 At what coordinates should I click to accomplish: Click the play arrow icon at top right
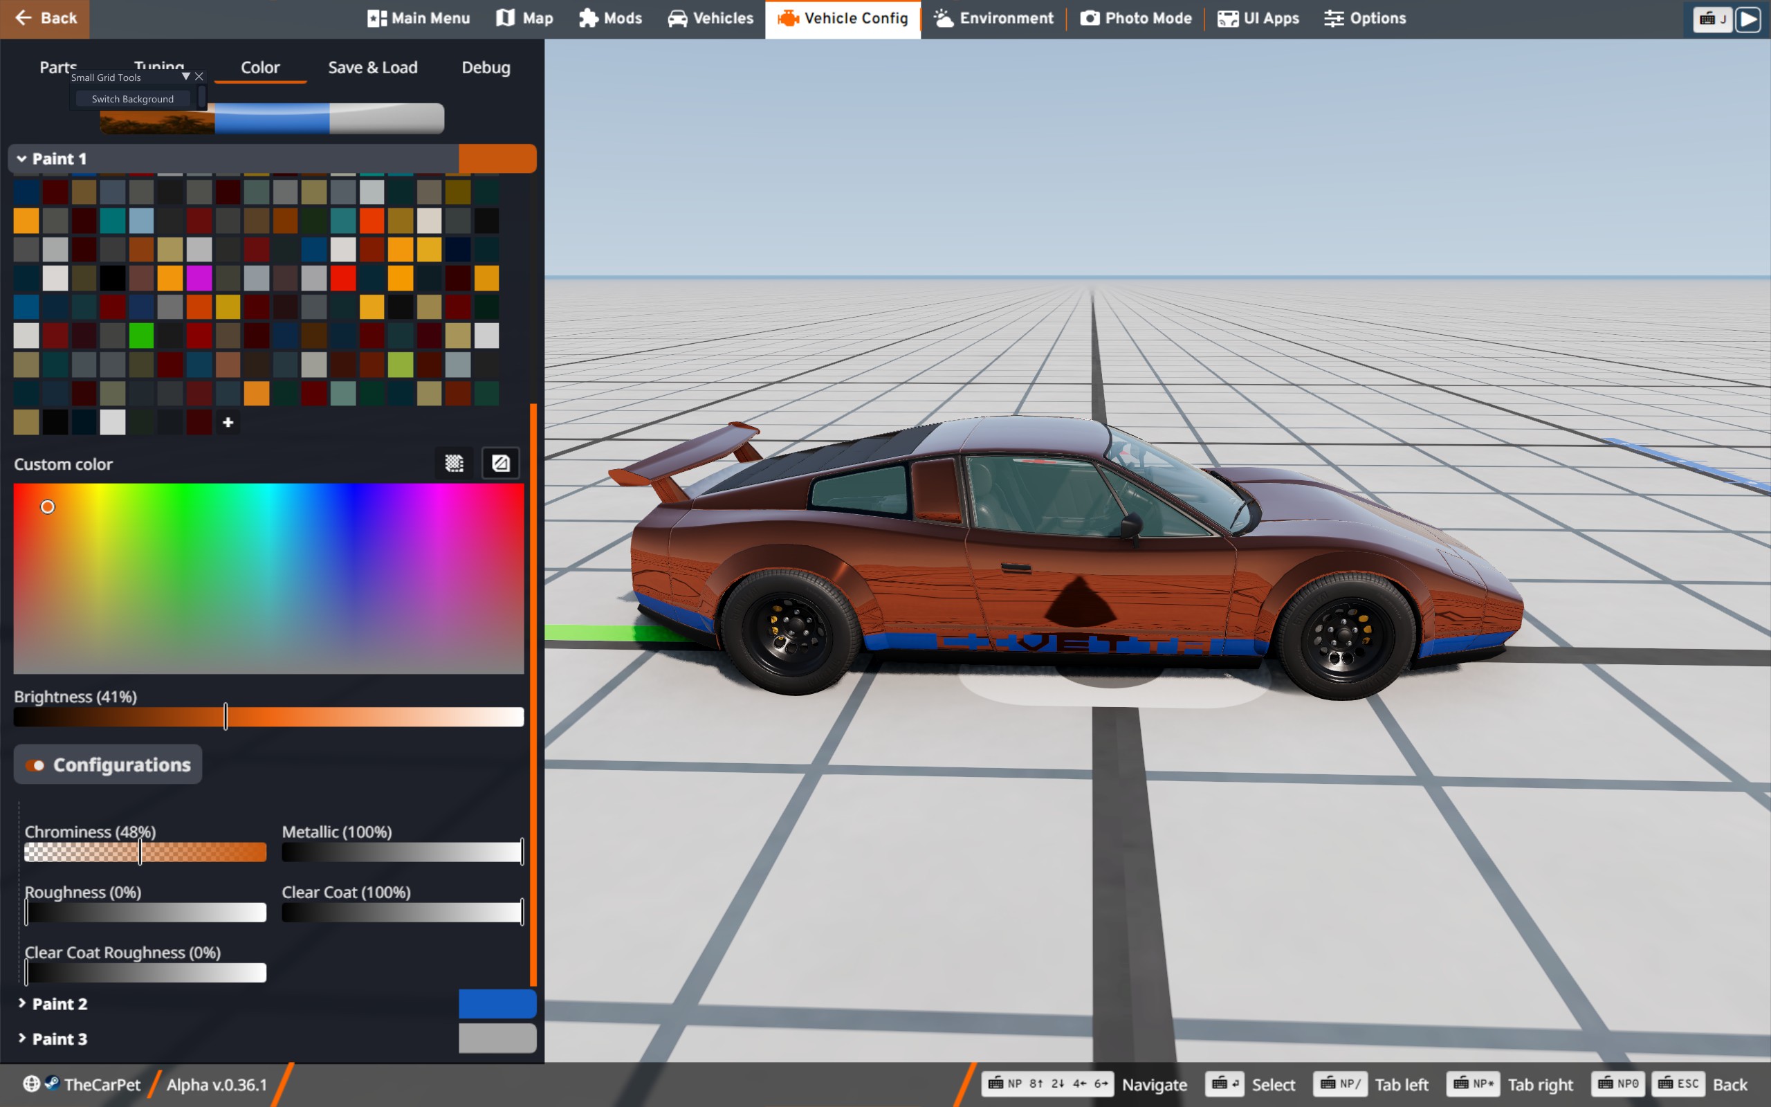[1747, 19]
